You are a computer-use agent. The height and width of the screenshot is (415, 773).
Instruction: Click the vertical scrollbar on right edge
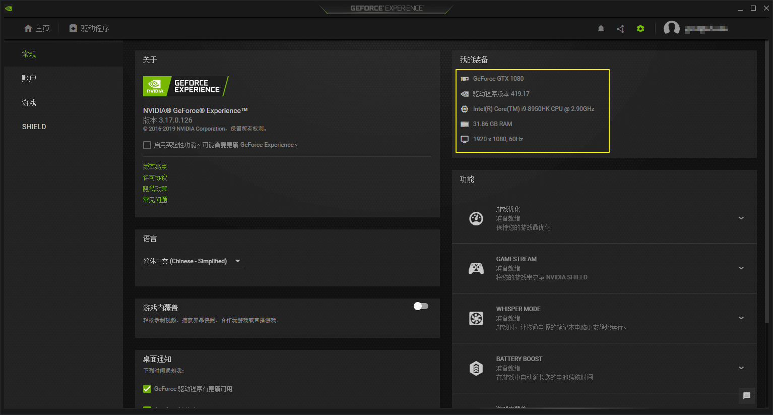coord(767,182)
